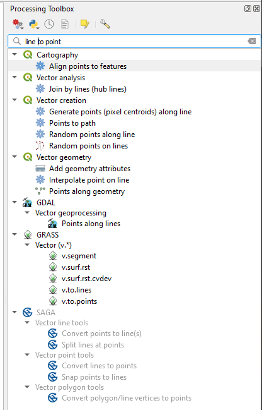This screenshot has height=410, width=262.
Task: Float the Processing Toolbox panel
Action: 248,9
